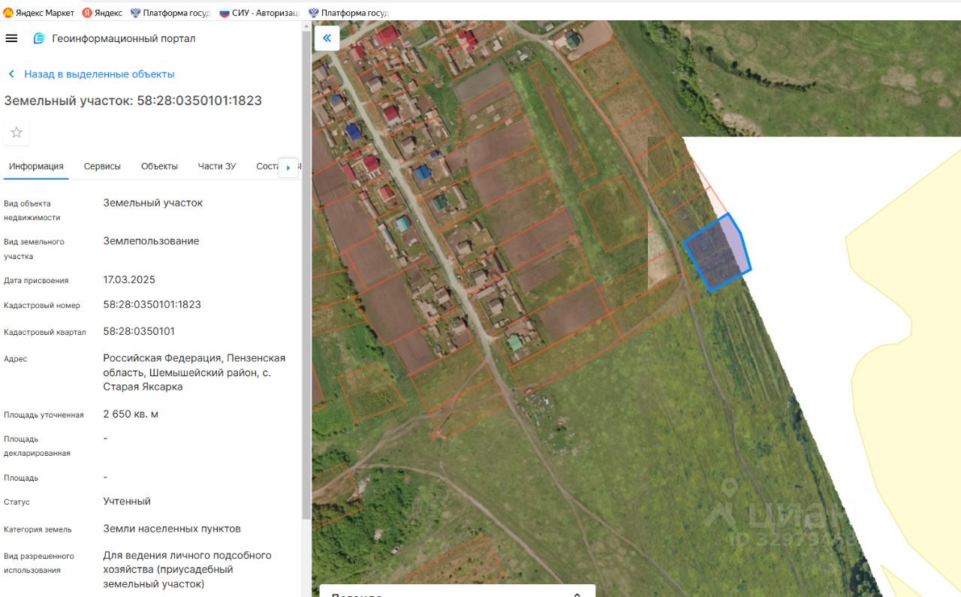
Task: Expand the legend panel chevron at bottom
Action: (x=577, y=594)
